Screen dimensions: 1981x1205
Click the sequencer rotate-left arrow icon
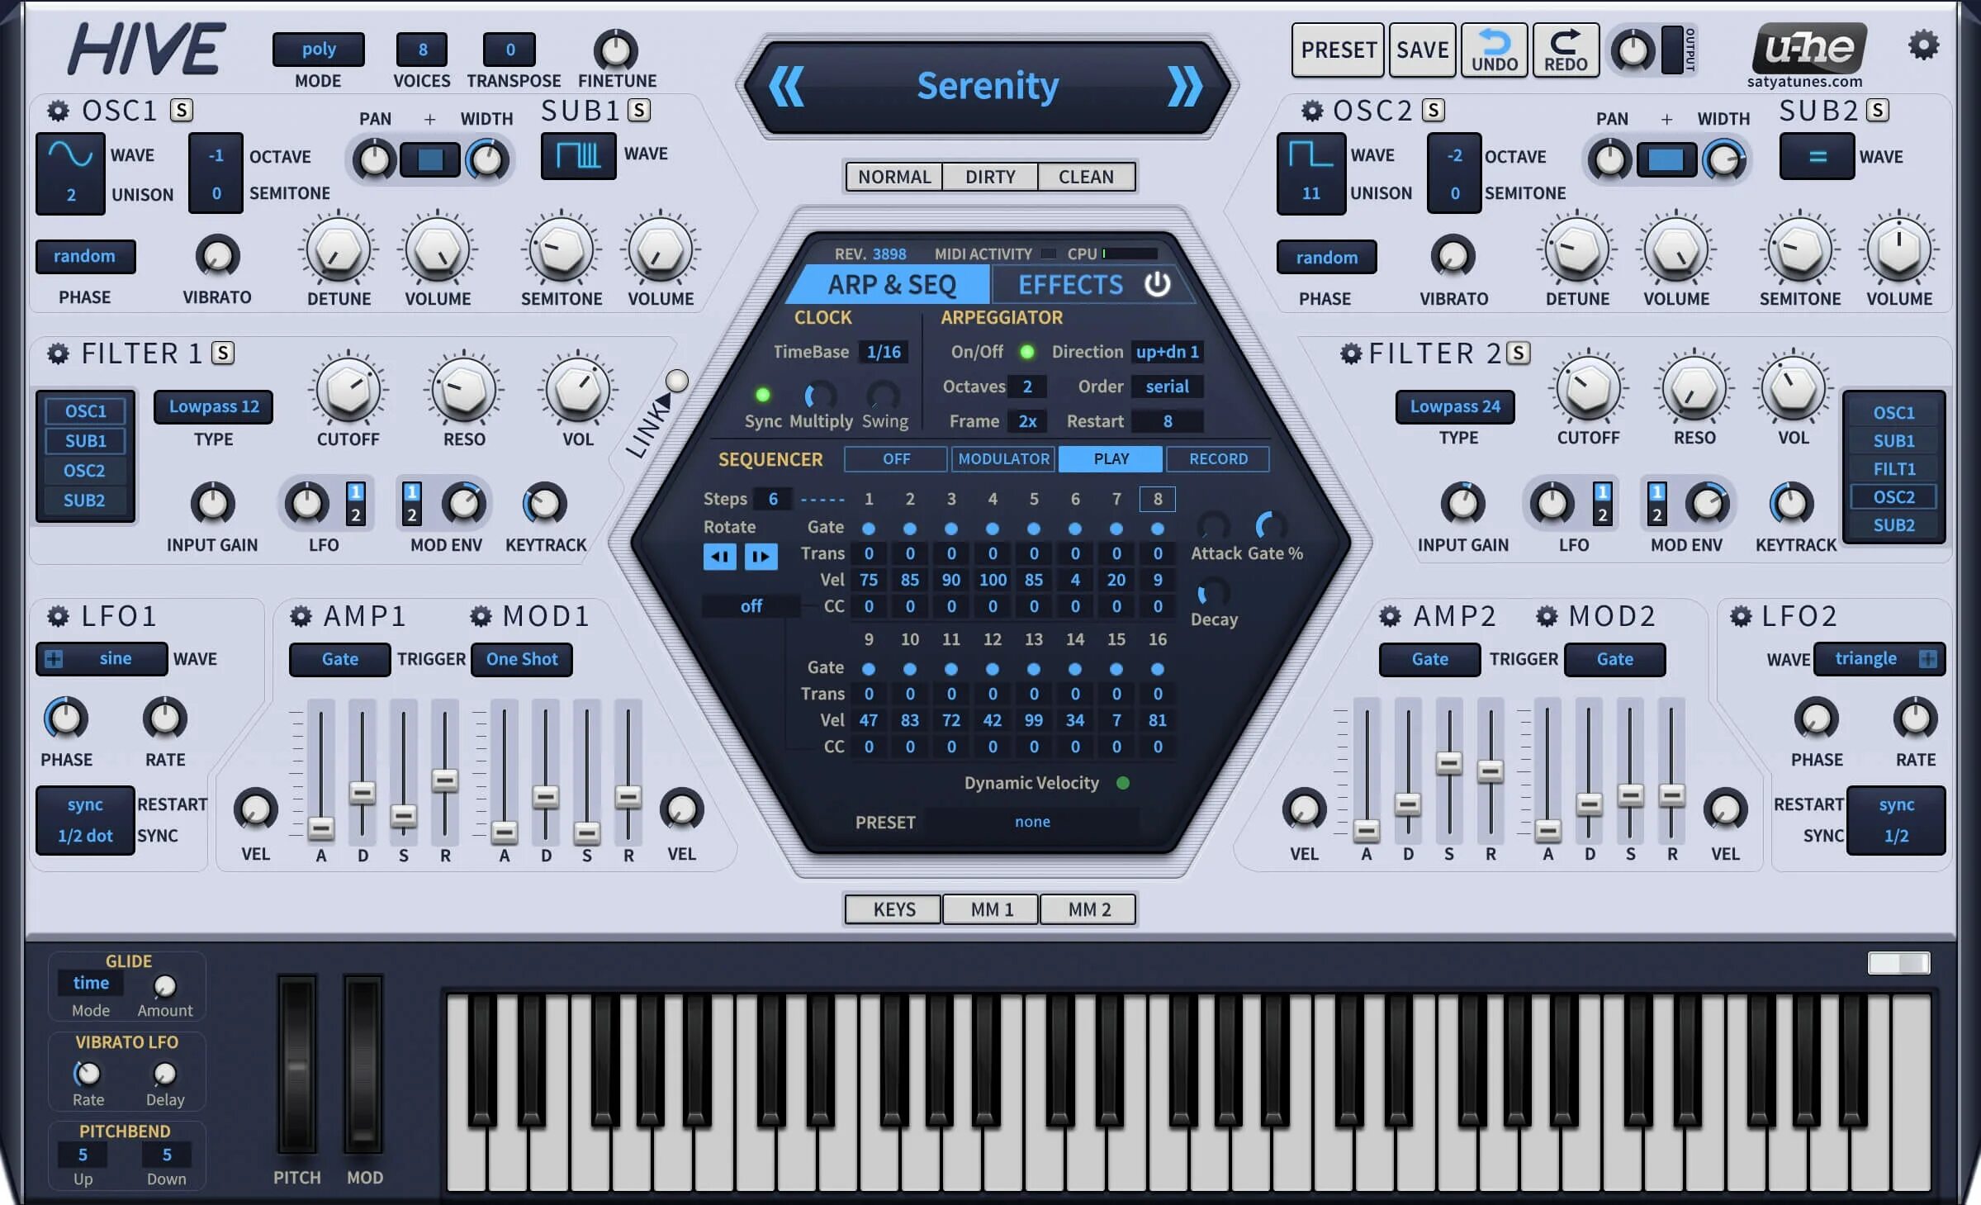pyautogui.click(x=719, y=557)
